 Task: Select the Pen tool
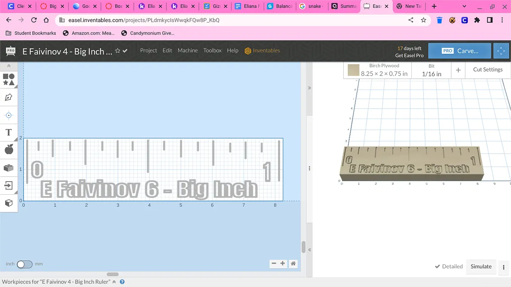tap(9, 97)
